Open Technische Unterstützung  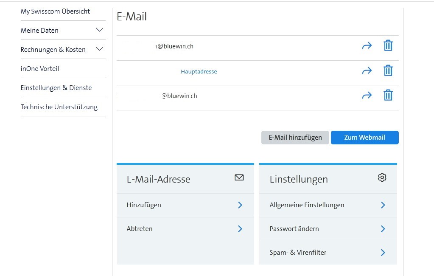tap(59, 107)
